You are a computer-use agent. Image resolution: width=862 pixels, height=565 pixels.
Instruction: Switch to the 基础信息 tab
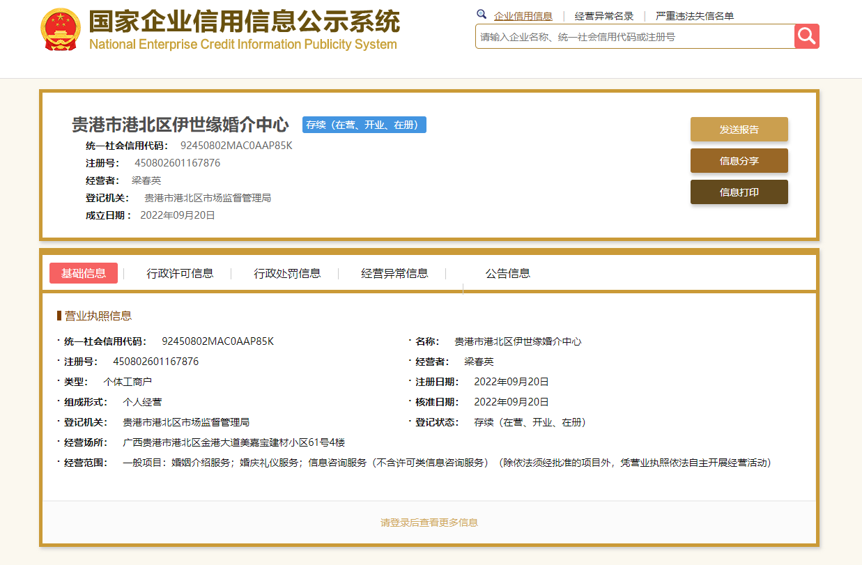[x=84, y=273]
